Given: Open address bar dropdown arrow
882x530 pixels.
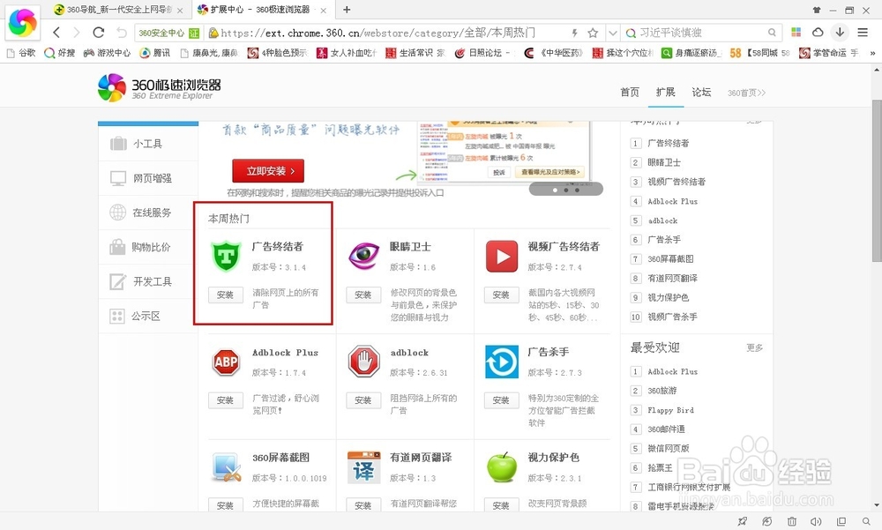Looking at the screenshot, I should click(x=613, y=33).
